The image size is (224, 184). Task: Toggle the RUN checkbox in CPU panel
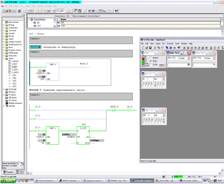(x=151, y=61)
